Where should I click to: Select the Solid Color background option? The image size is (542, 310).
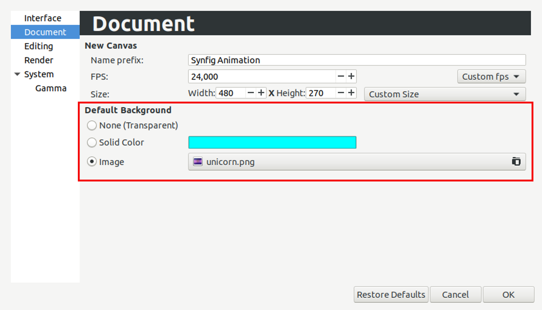pos(92,143)
